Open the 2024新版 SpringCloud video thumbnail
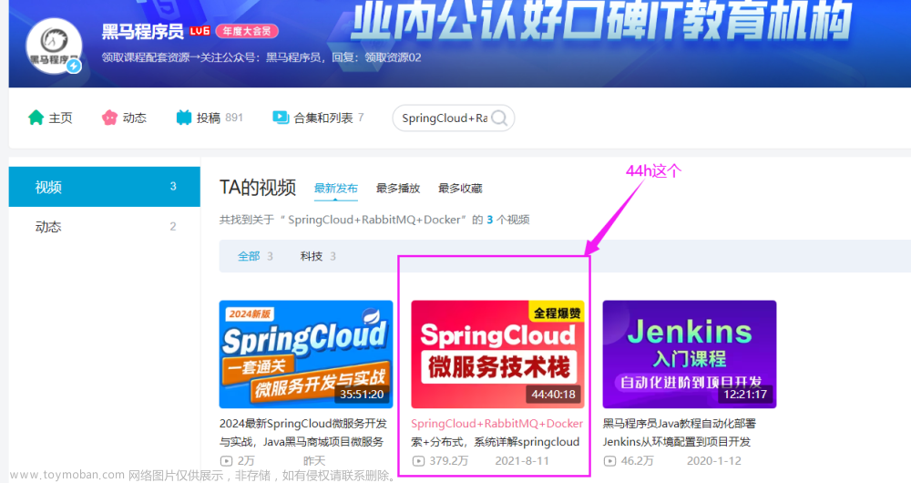The image size is (911, 483). pos(306,355)
